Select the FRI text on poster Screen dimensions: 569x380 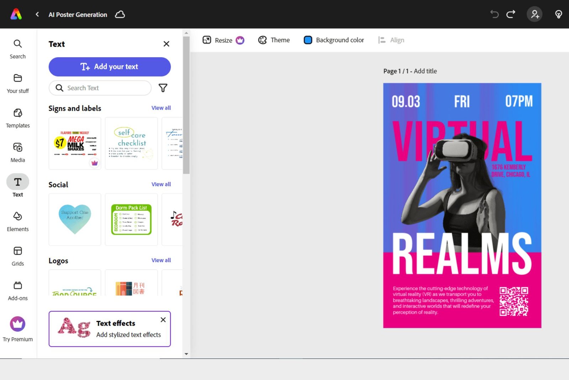pos(462,101)
